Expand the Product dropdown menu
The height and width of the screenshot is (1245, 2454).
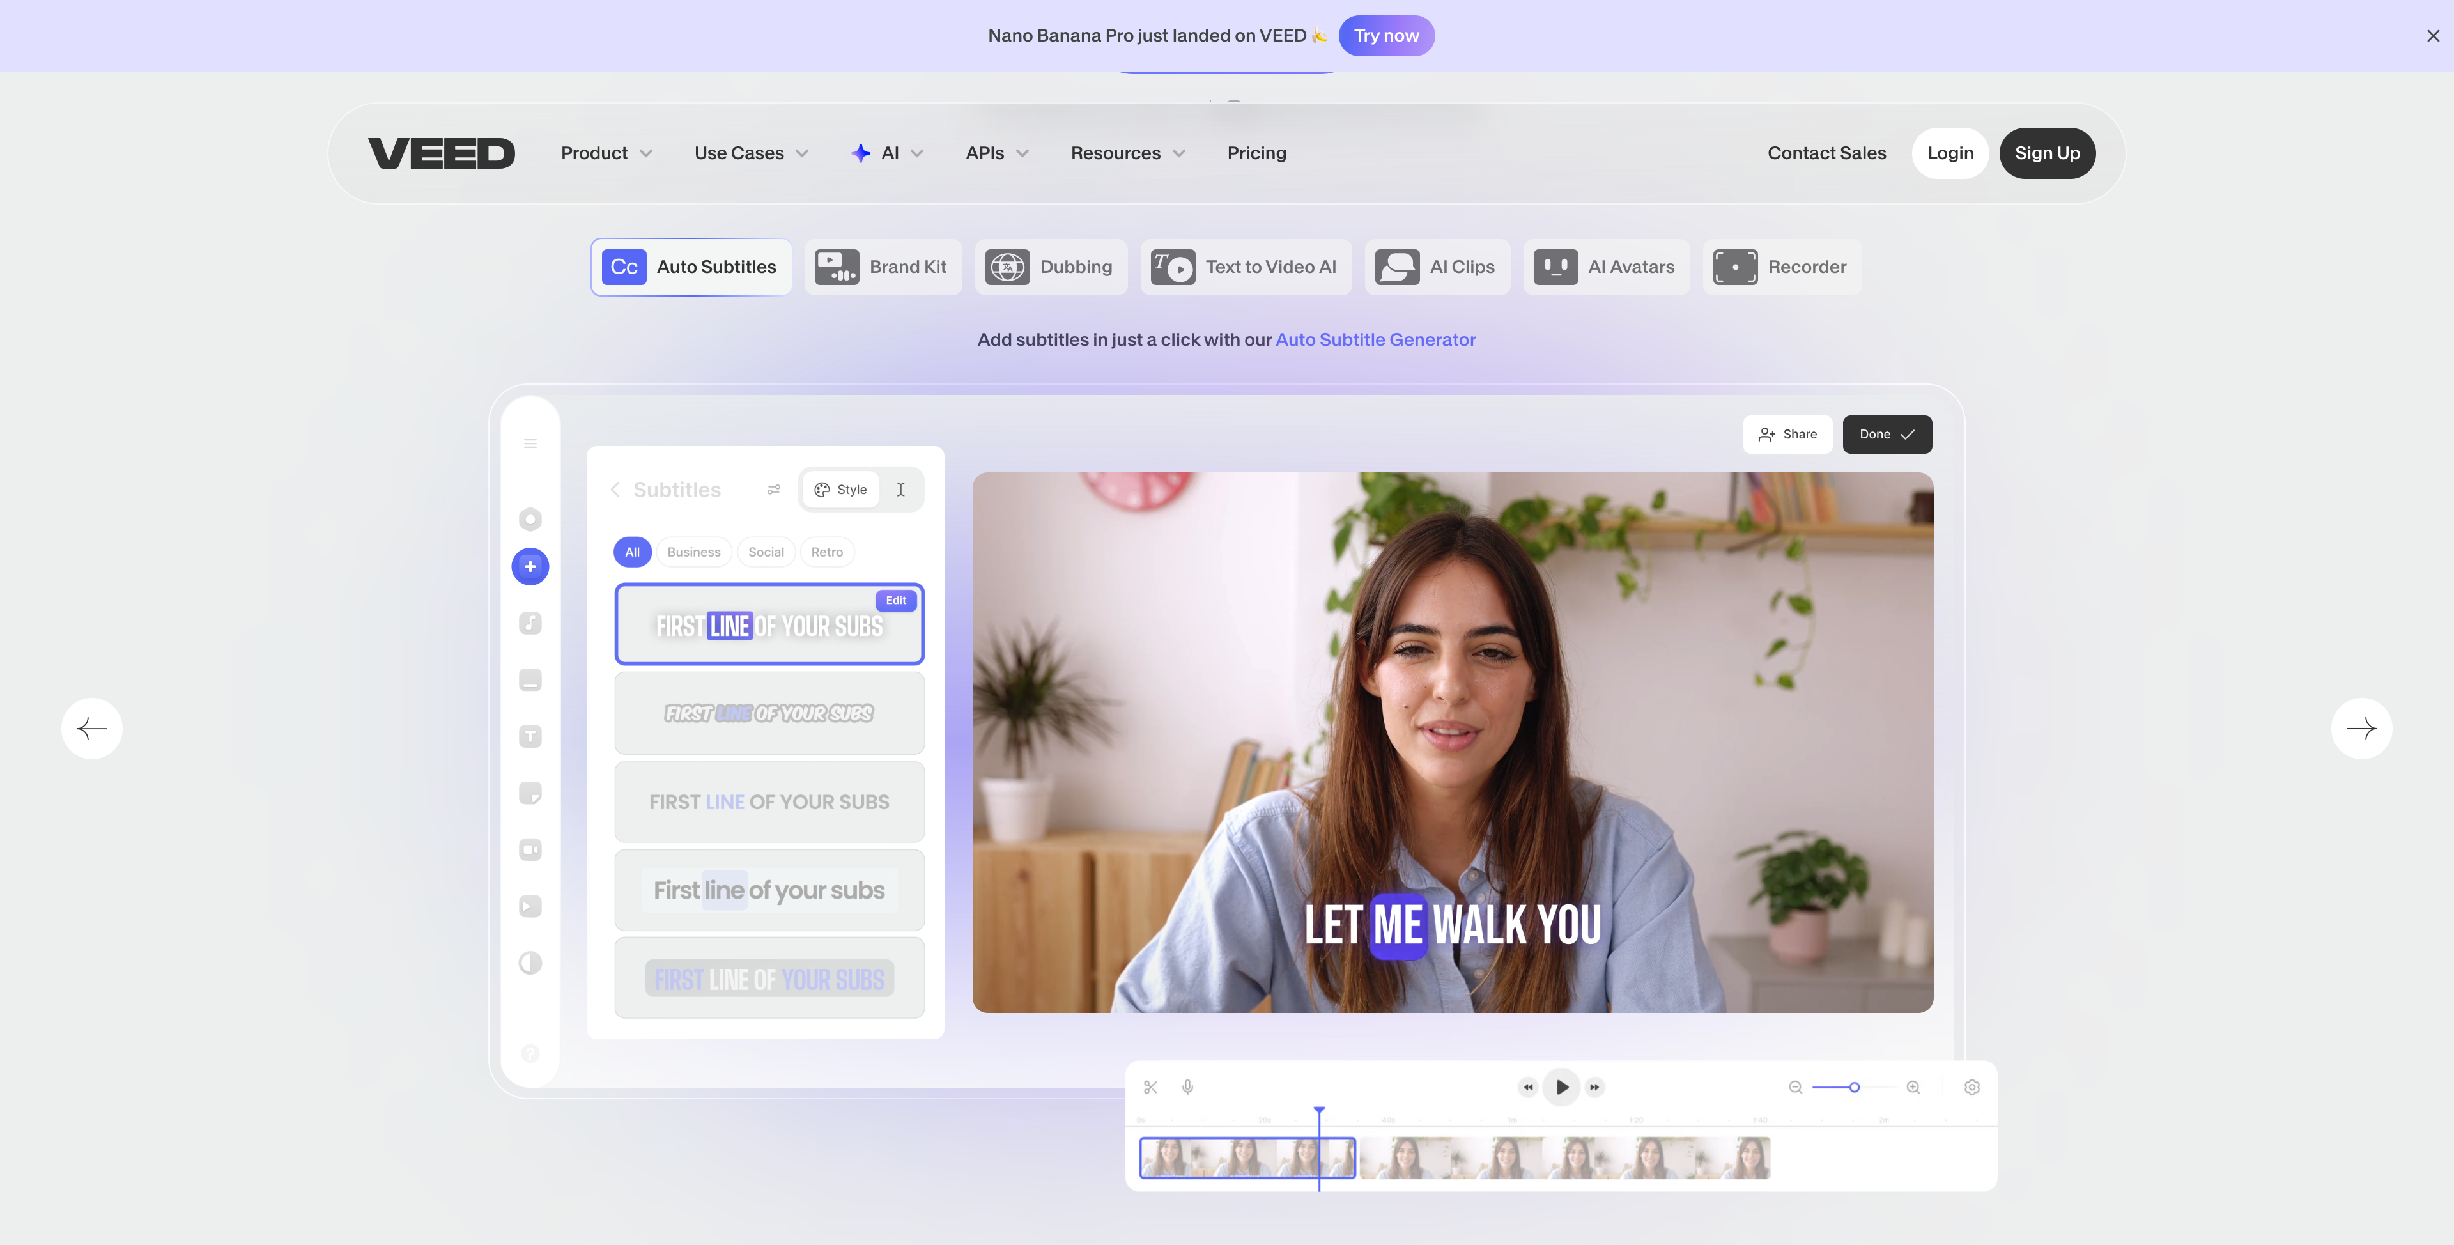[x=607, y=153]
